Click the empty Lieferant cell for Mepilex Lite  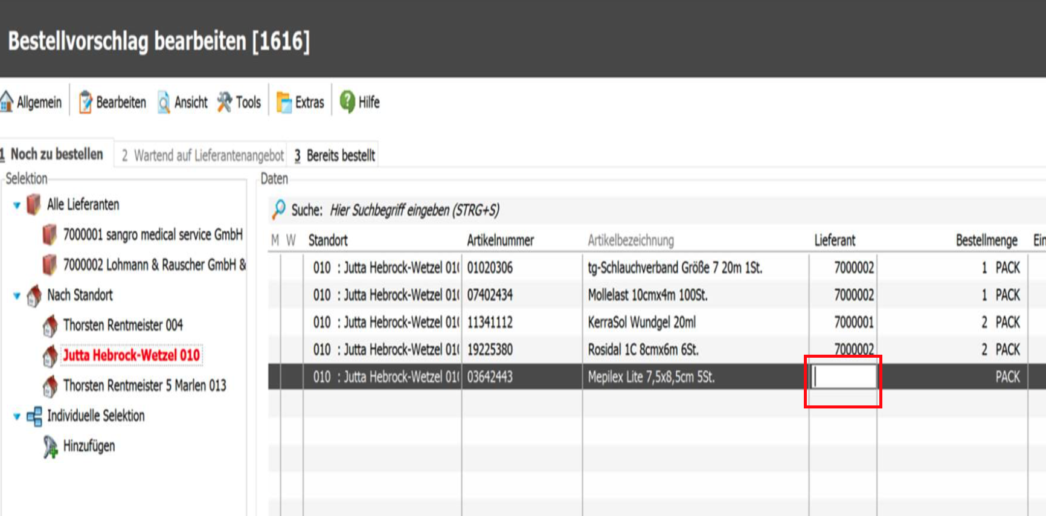coord(843,377)
